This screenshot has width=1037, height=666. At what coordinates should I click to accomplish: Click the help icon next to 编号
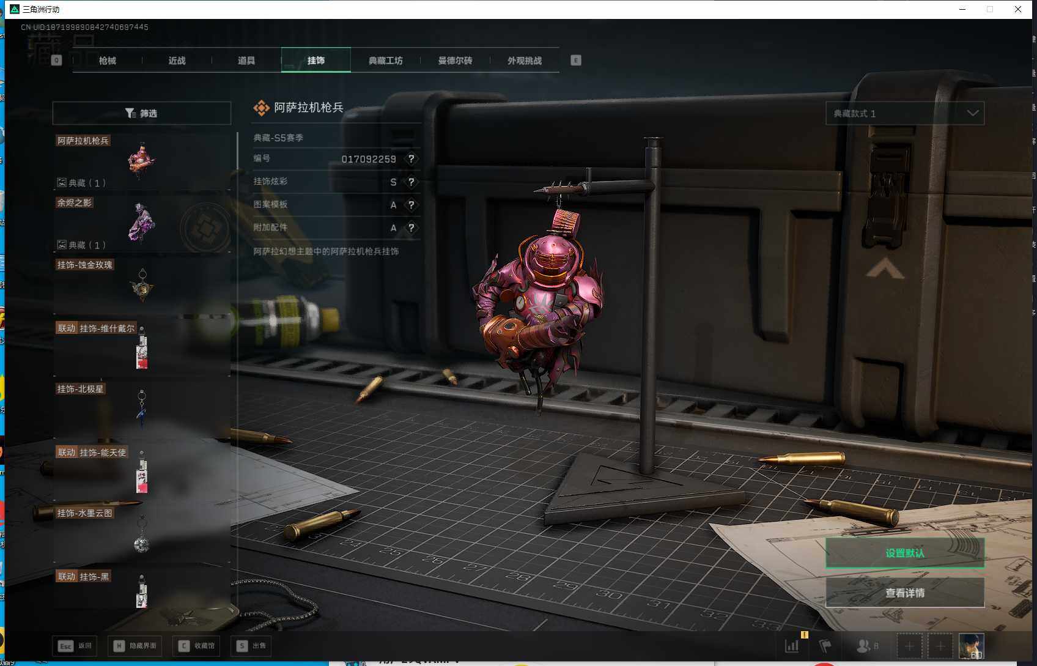pos(411,159)
